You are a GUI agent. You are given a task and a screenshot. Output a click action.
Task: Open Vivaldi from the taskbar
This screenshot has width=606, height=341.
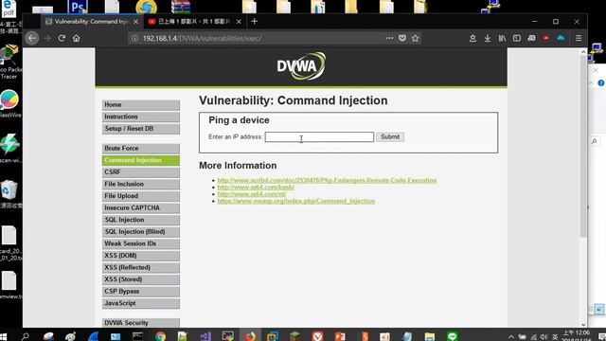tap(318, 336)
